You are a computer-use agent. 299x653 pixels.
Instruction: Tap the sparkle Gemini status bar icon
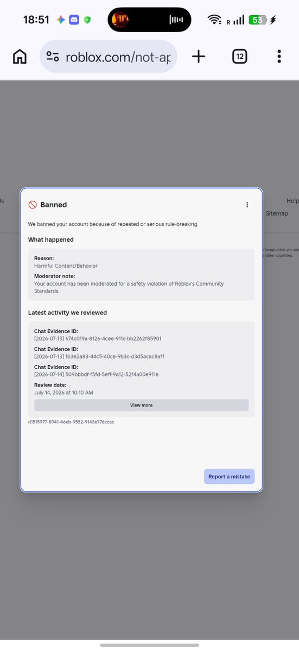(61, 20)
